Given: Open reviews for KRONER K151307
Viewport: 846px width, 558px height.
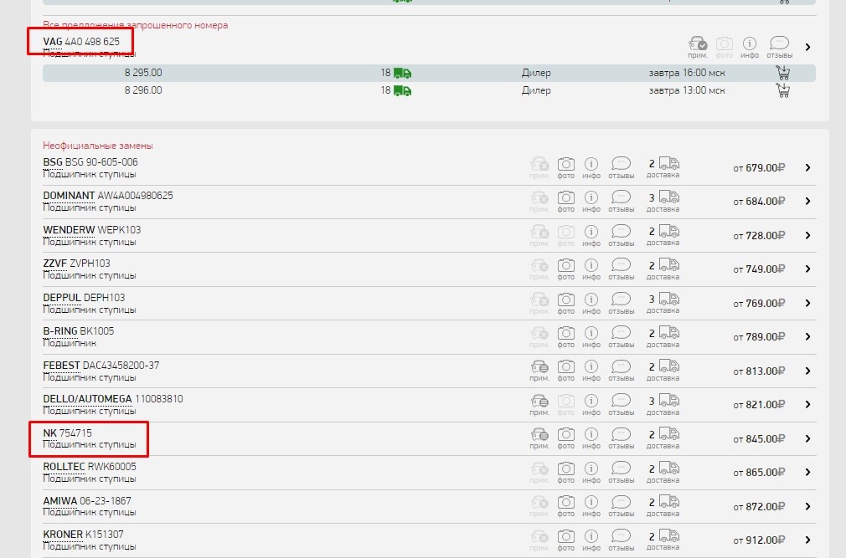Looking at the screenshot, I should 621,540.
